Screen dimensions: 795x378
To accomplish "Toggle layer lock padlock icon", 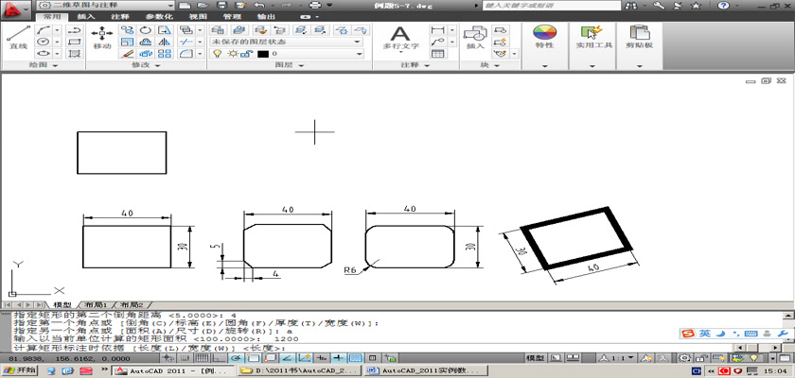I will pos(248,53).
